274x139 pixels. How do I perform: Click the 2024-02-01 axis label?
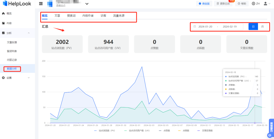coord(135,125)
